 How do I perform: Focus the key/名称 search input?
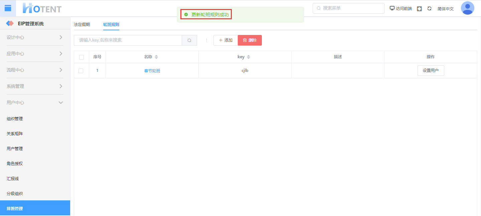tap(128, 40)
